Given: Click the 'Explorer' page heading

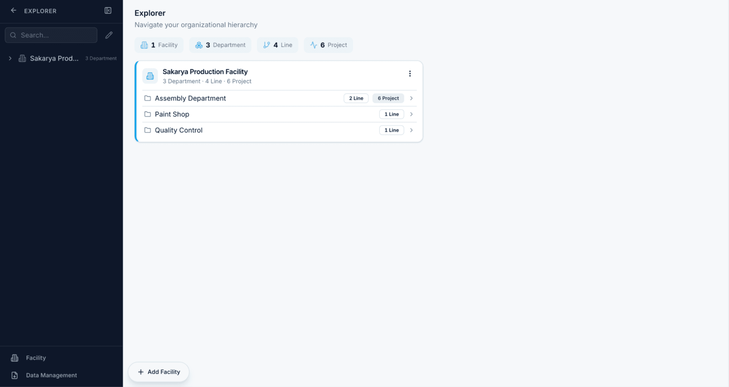Looking at the screenshot, I should click(150, 13).
